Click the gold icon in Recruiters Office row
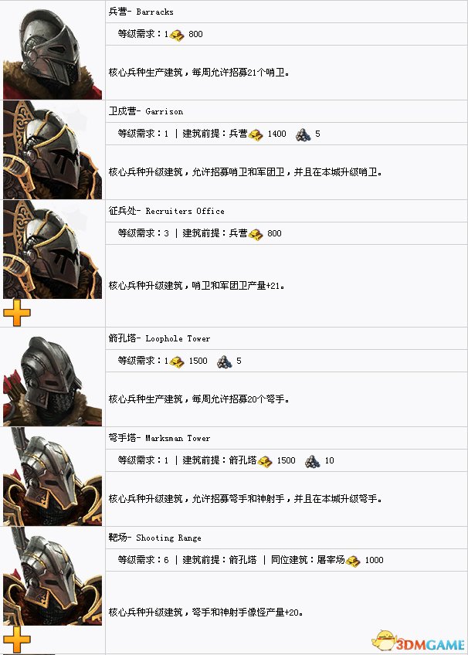468x655 pixels. pos(256,233)
